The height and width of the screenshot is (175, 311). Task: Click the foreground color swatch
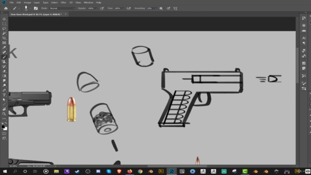3,126
